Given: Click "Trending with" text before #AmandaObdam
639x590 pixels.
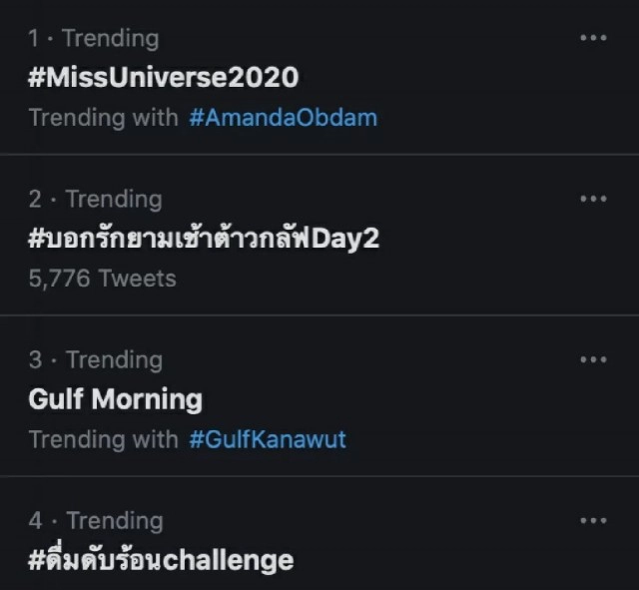Looking at the screenshot, I should coord(104,117).
